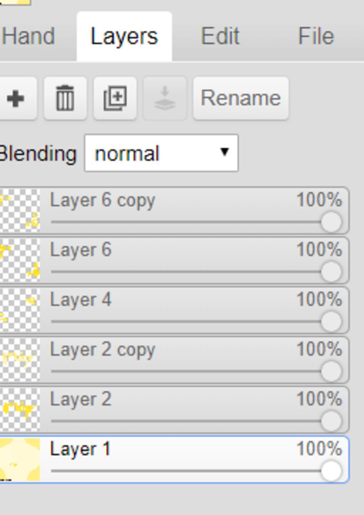Click the Layer 2 thumbnail
The width and height of the screenshot is (364, 515).
(20, 410)
